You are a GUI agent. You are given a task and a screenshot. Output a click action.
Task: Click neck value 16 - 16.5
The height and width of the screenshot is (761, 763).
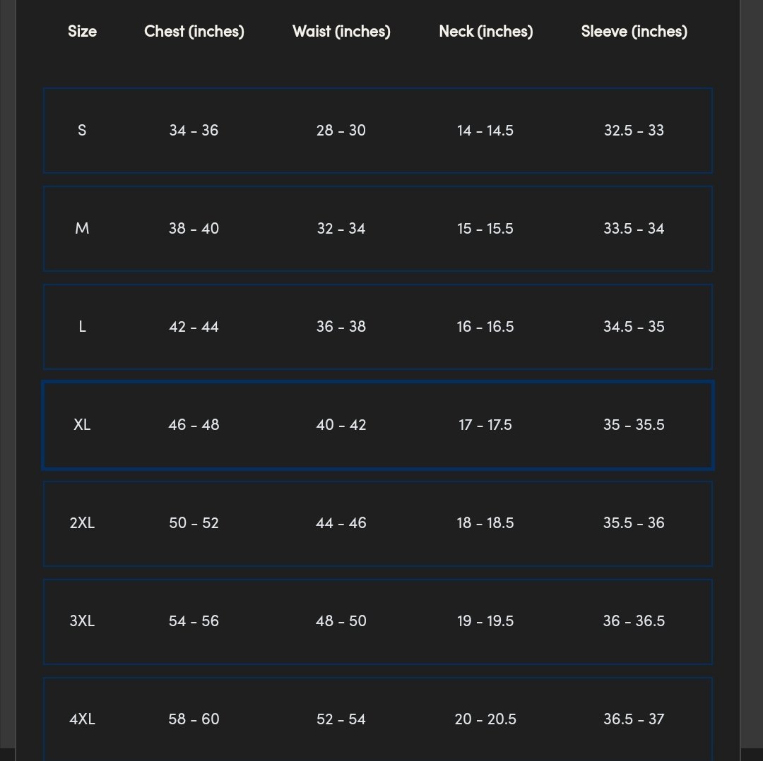485,327
